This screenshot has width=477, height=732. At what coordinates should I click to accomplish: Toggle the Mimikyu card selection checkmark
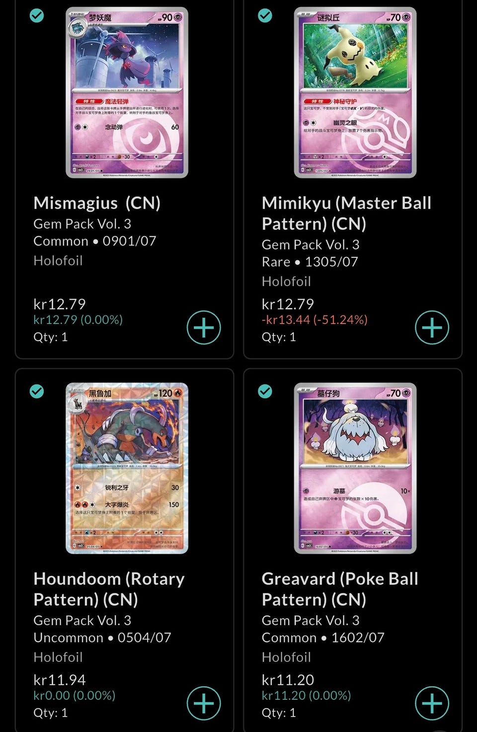pos(265,15)
